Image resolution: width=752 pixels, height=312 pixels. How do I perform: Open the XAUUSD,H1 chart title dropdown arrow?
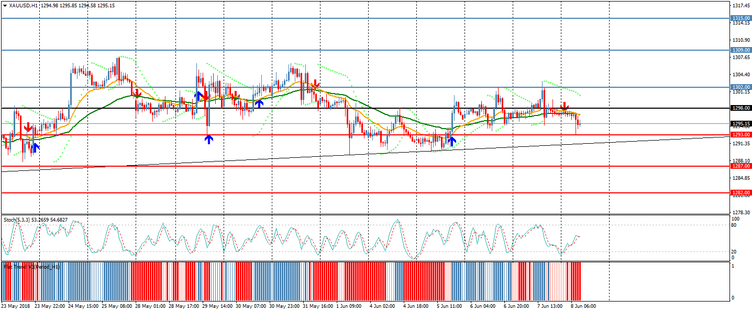tap(5, 6)
